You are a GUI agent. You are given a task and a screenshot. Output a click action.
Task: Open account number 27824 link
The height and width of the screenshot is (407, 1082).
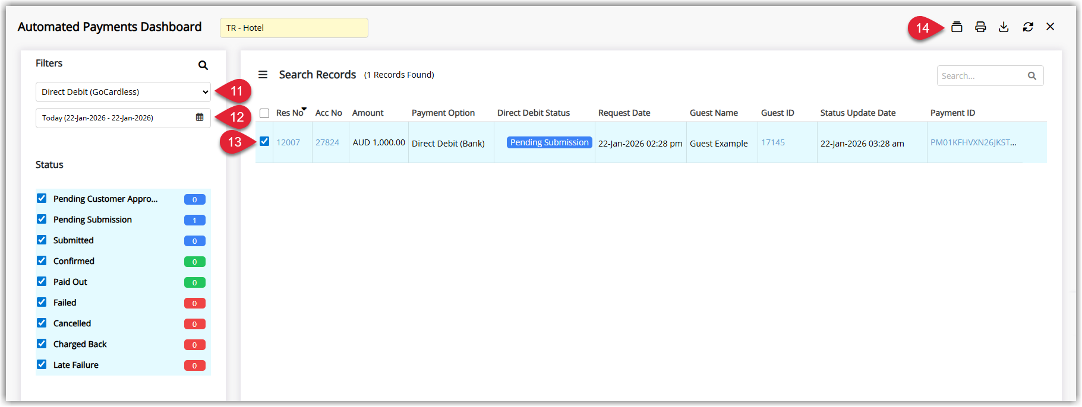tap(327, 142)
